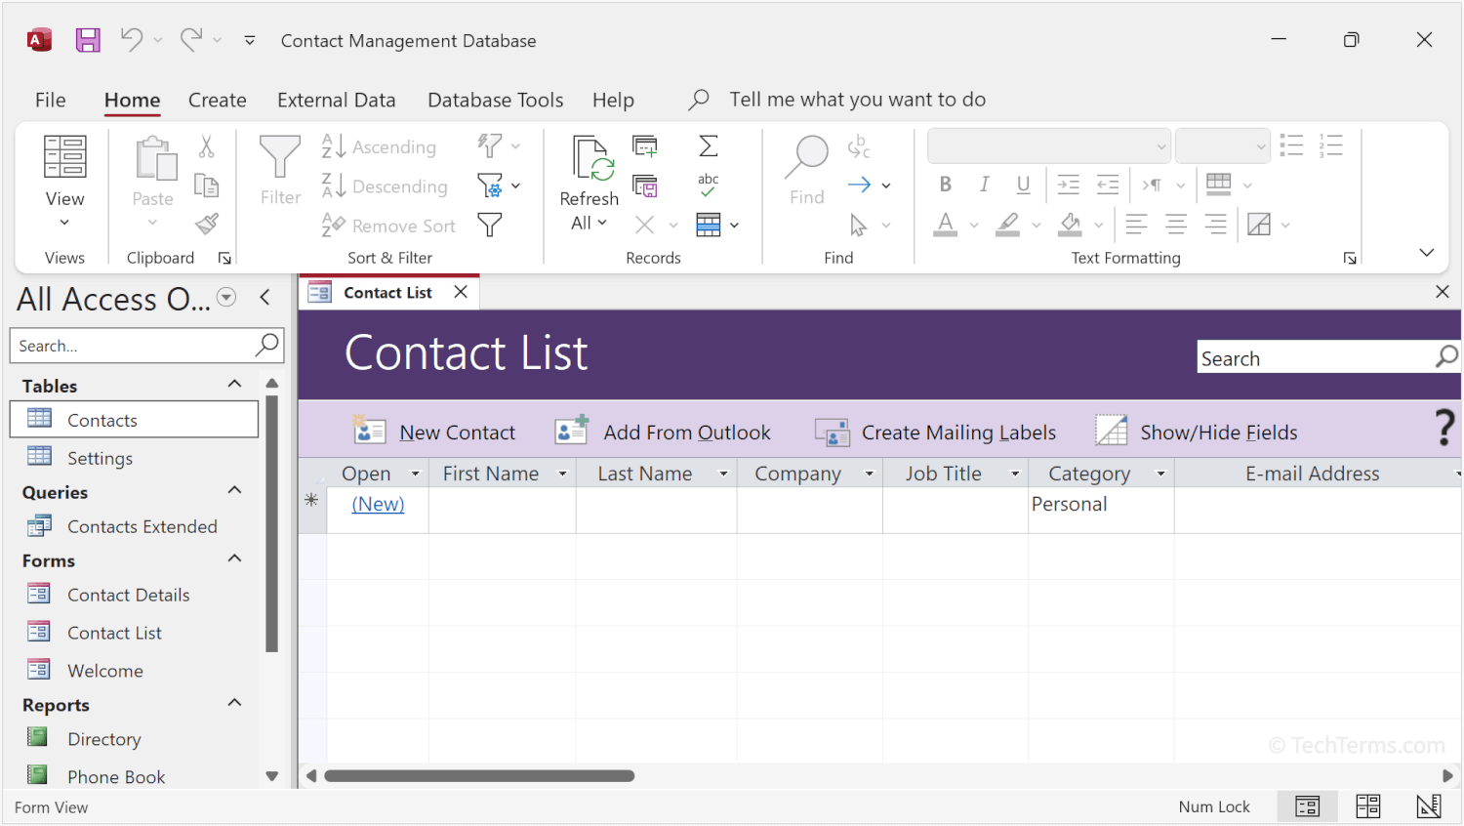The height and width of the screenshot is (826, 1464).
Task: Click the New Contact button
Action: 434,432
